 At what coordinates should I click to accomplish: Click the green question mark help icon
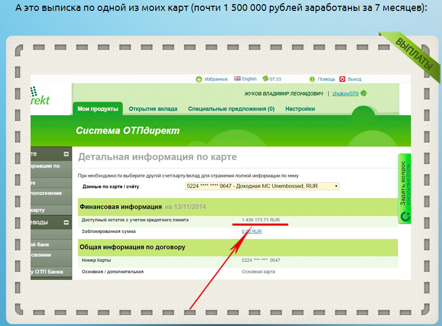pos(312,79)
